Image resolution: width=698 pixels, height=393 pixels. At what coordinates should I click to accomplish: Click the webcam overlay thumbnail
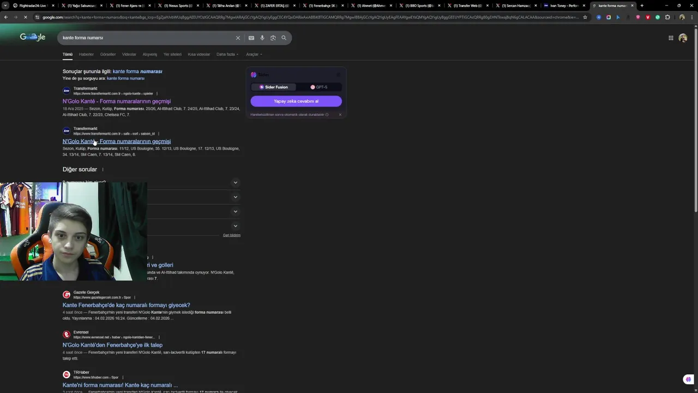point(74,231)
